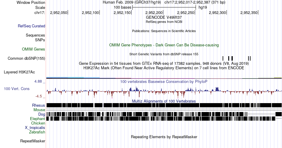
Task: Click the 2,952,350 ruler position
Action: 249,12
